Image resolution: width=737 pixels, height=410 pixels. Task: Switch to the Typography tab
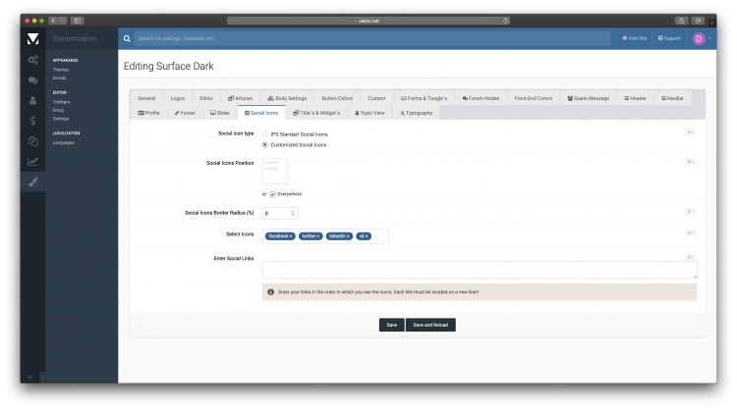point(416,113)
